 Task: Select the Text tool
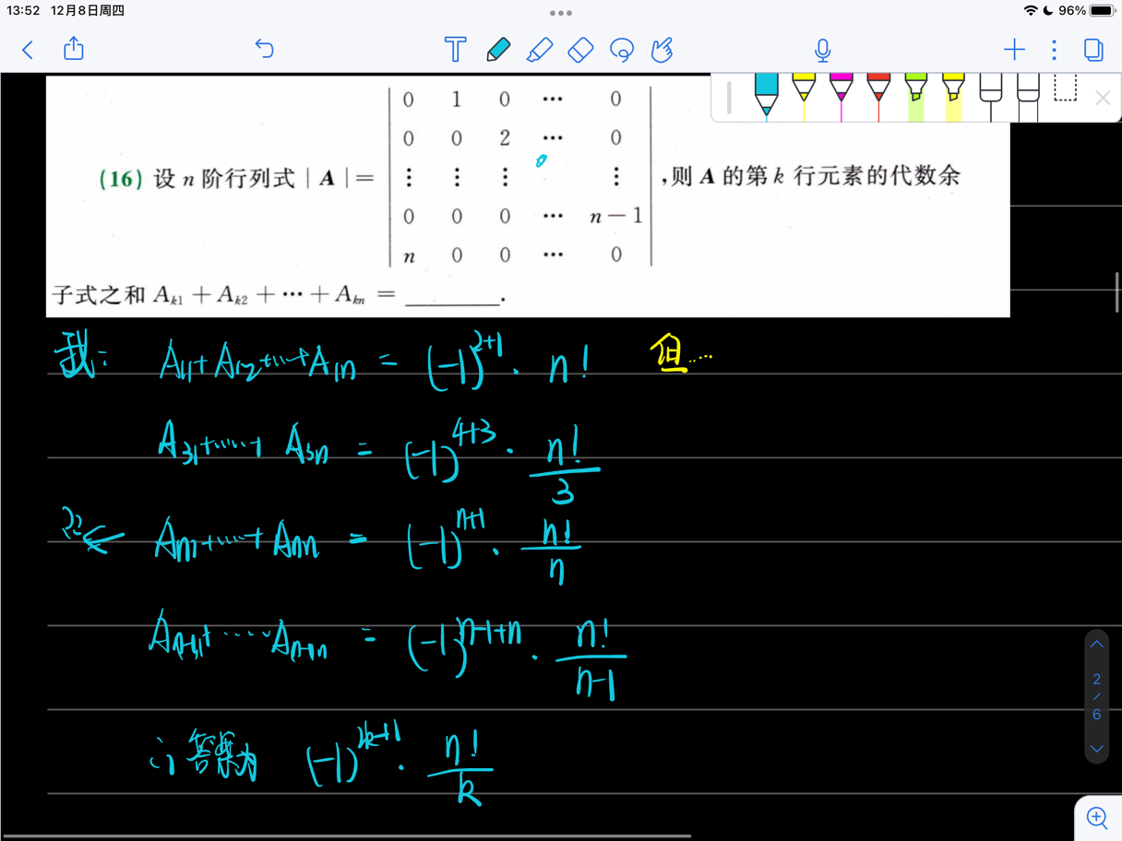455,50
